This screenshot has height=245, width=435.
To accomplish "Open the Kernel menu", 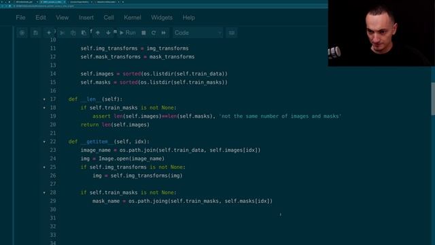I will coord(133,18).
